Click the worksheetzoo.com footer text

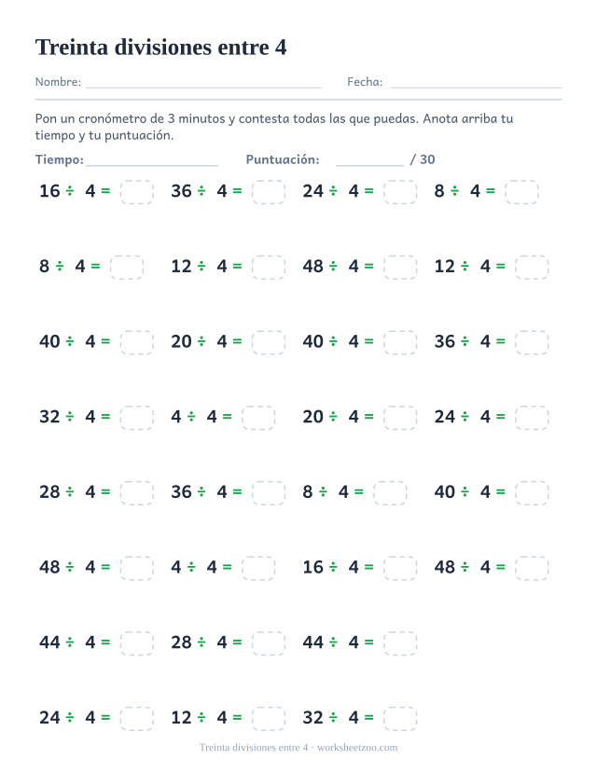click(x=357, y=748)
